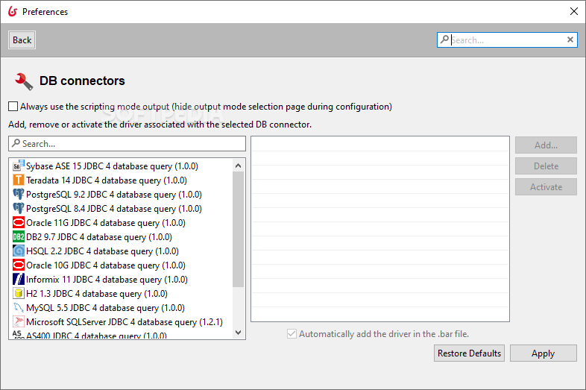586x390 pixels.
Task: Clear the top search box with X
Action: 570,40
